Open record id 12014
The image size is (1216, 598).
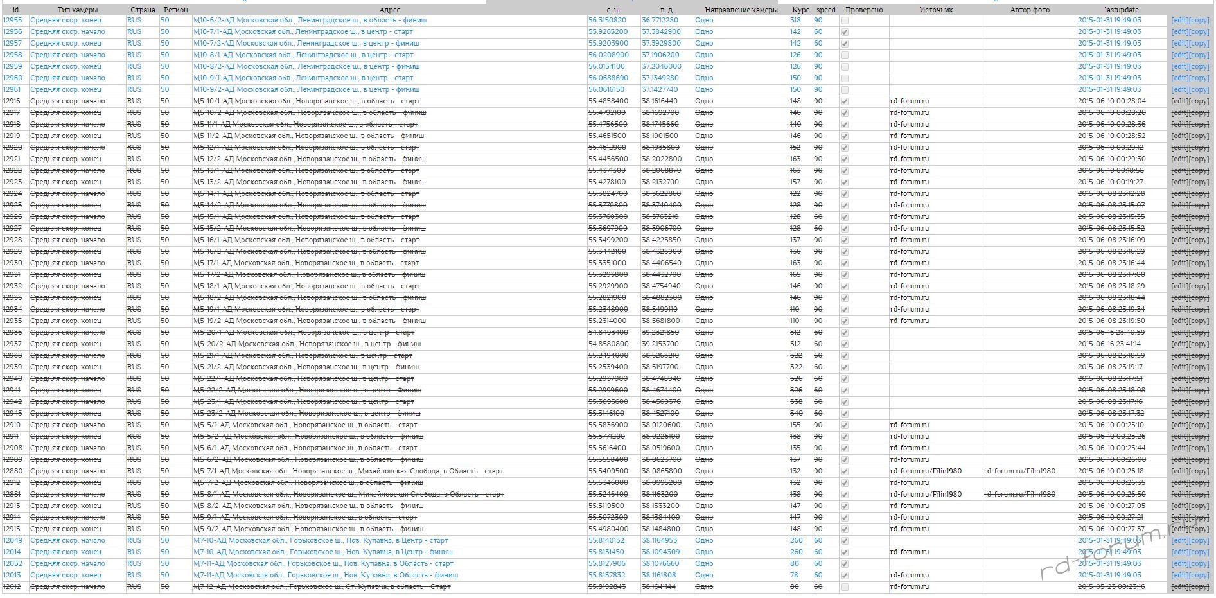(x=12, y=552)
